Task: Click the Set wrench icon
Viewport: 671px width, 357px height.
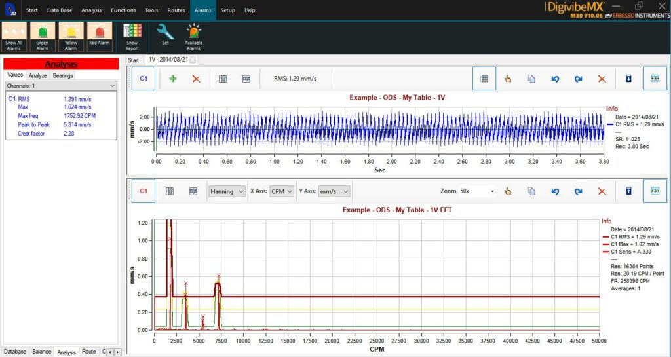Action: point(165,34)
